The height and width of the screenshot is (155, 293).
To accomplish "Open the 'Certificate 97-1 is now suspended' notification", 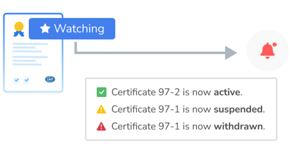I will pyautogui.click(x=188, y=109).
